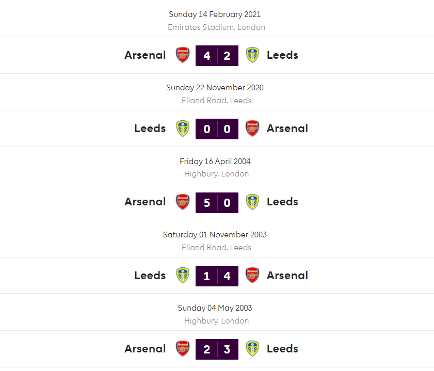434x371 pixels.
Task: Click the Arsenal crest in the 14 February 2021 match
Action: tap(183, 55)
